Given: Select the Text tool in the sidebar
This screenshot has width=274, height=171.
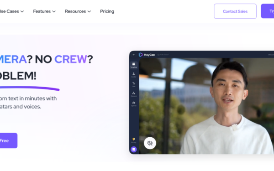Looking at the screenshot, I should (134, 84).
